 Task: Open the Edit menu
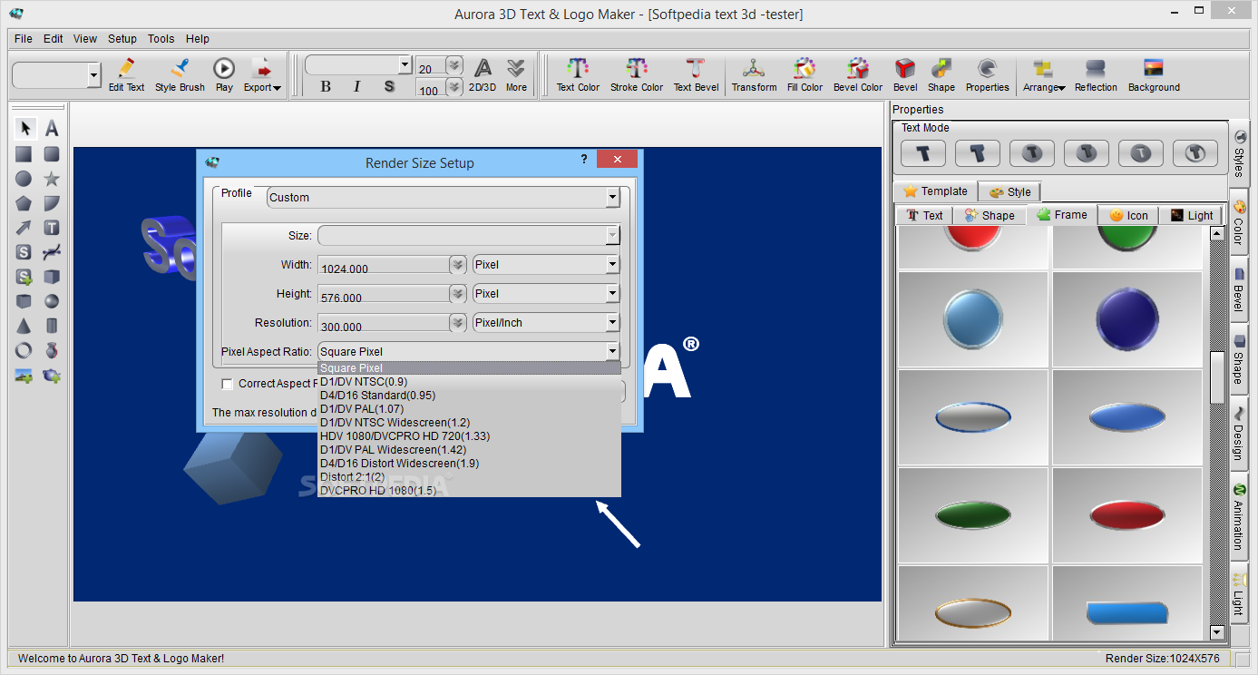pyautogui.click(x=54, y=39)
